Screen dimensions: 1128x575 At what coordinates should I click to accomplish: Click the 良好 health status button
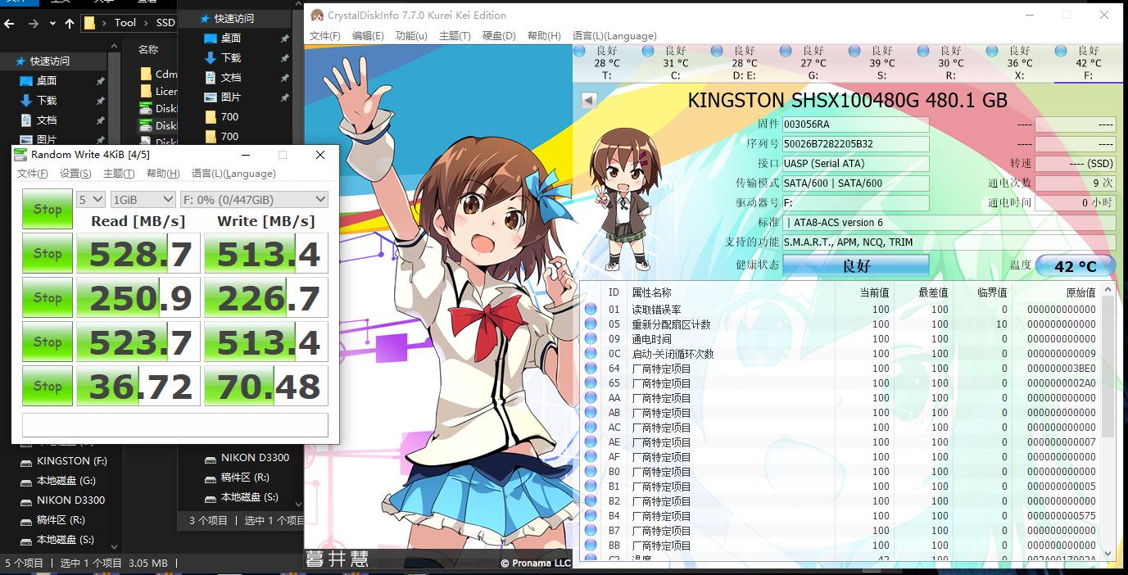856,265
